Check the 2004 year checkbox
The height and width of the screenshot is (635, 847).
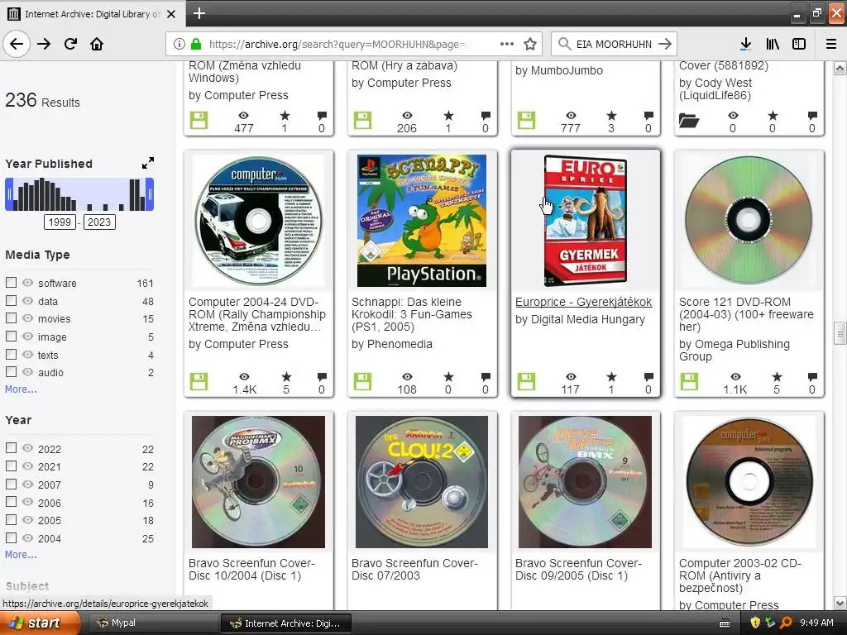point(11,537)
